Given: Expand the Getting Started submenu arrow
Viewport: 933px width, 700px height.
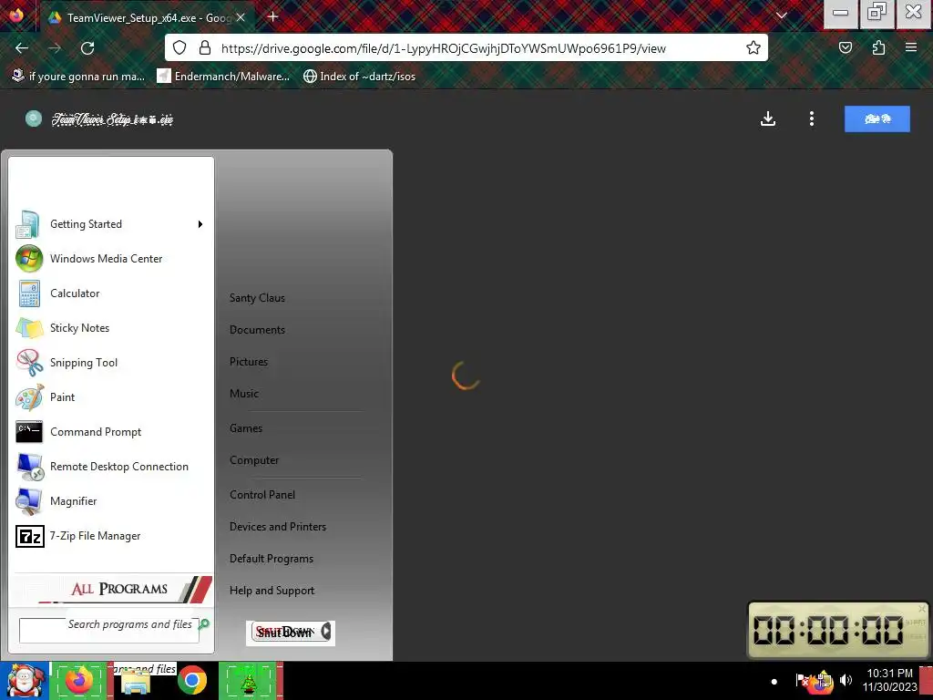Looking at the screenshot, I should coord(200,224).
